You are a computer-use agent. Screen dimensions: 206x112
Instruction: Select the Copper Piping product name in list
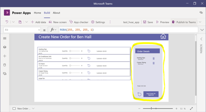click(43, 71)
